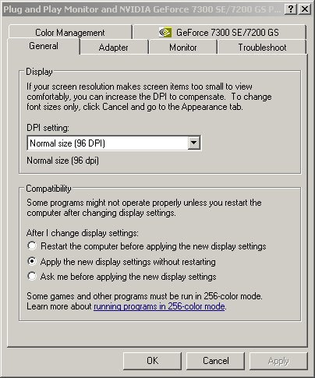Select Ask me before applying new settings
The width and height of the screenshot is (315, 378).
tap(32, 276)
